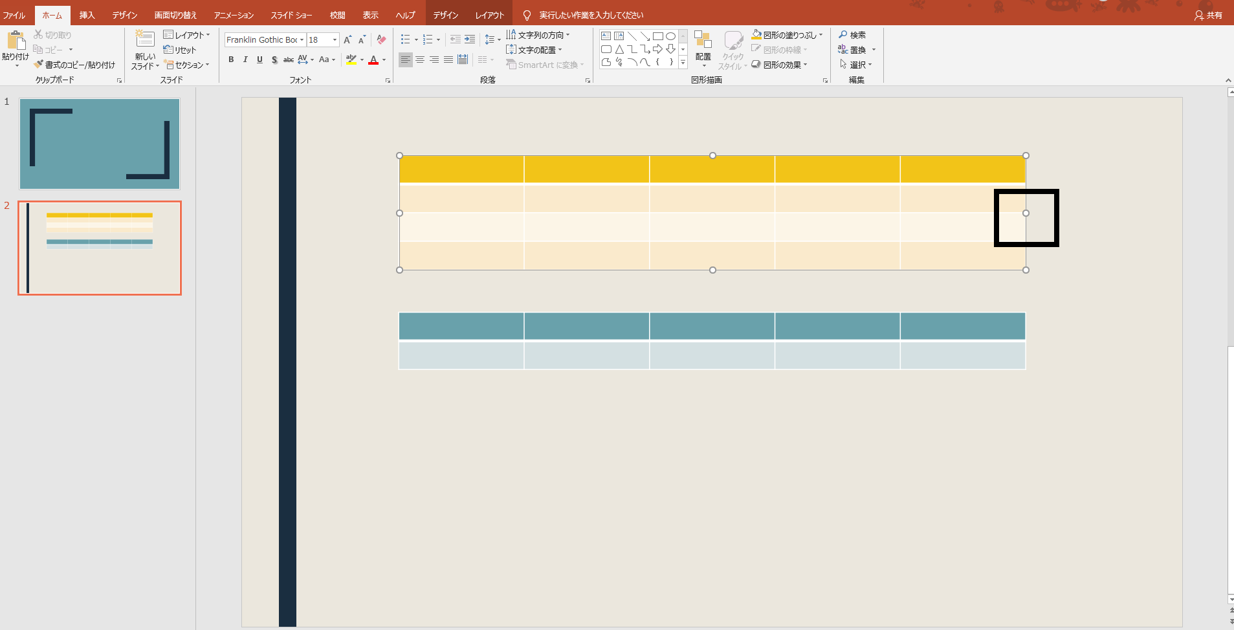Image resolution: width=1234 pixels, height=630 pixels.
Task: Expand the shapes gallery More arrow
Action: tap(683, 63)
